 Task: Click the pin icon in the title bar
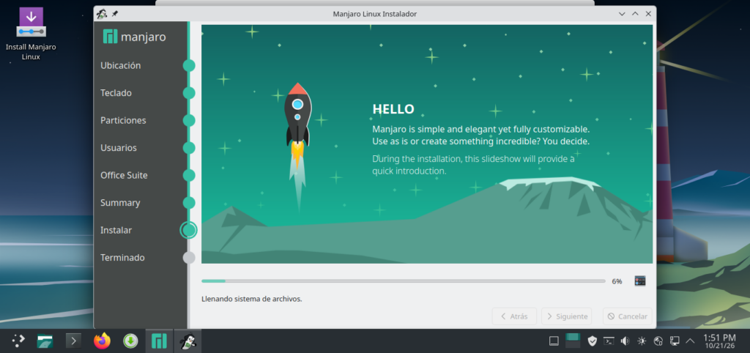[115, 14]
